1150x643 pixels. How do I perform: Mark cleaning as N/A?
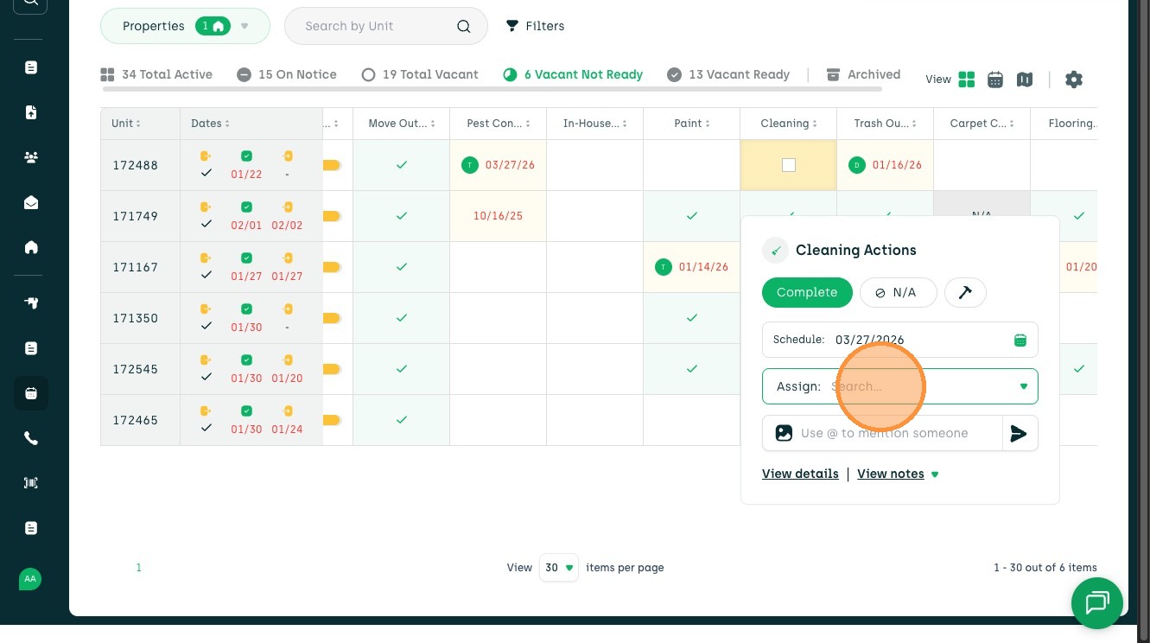898,293
